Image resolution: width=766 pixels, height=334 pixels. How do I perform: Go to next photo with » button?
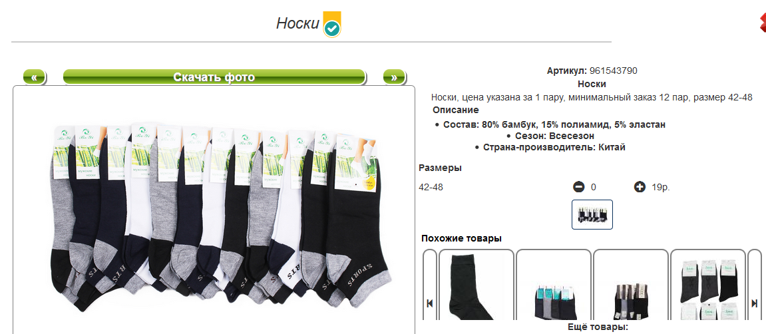pos(394,77)
